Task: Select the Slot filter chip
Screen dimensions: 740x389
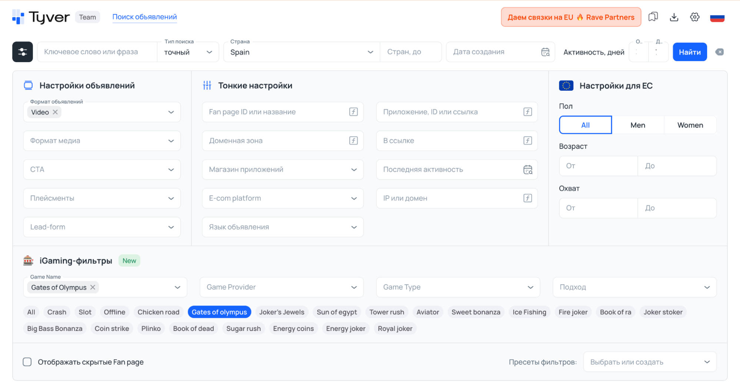Action: point(85,312)
